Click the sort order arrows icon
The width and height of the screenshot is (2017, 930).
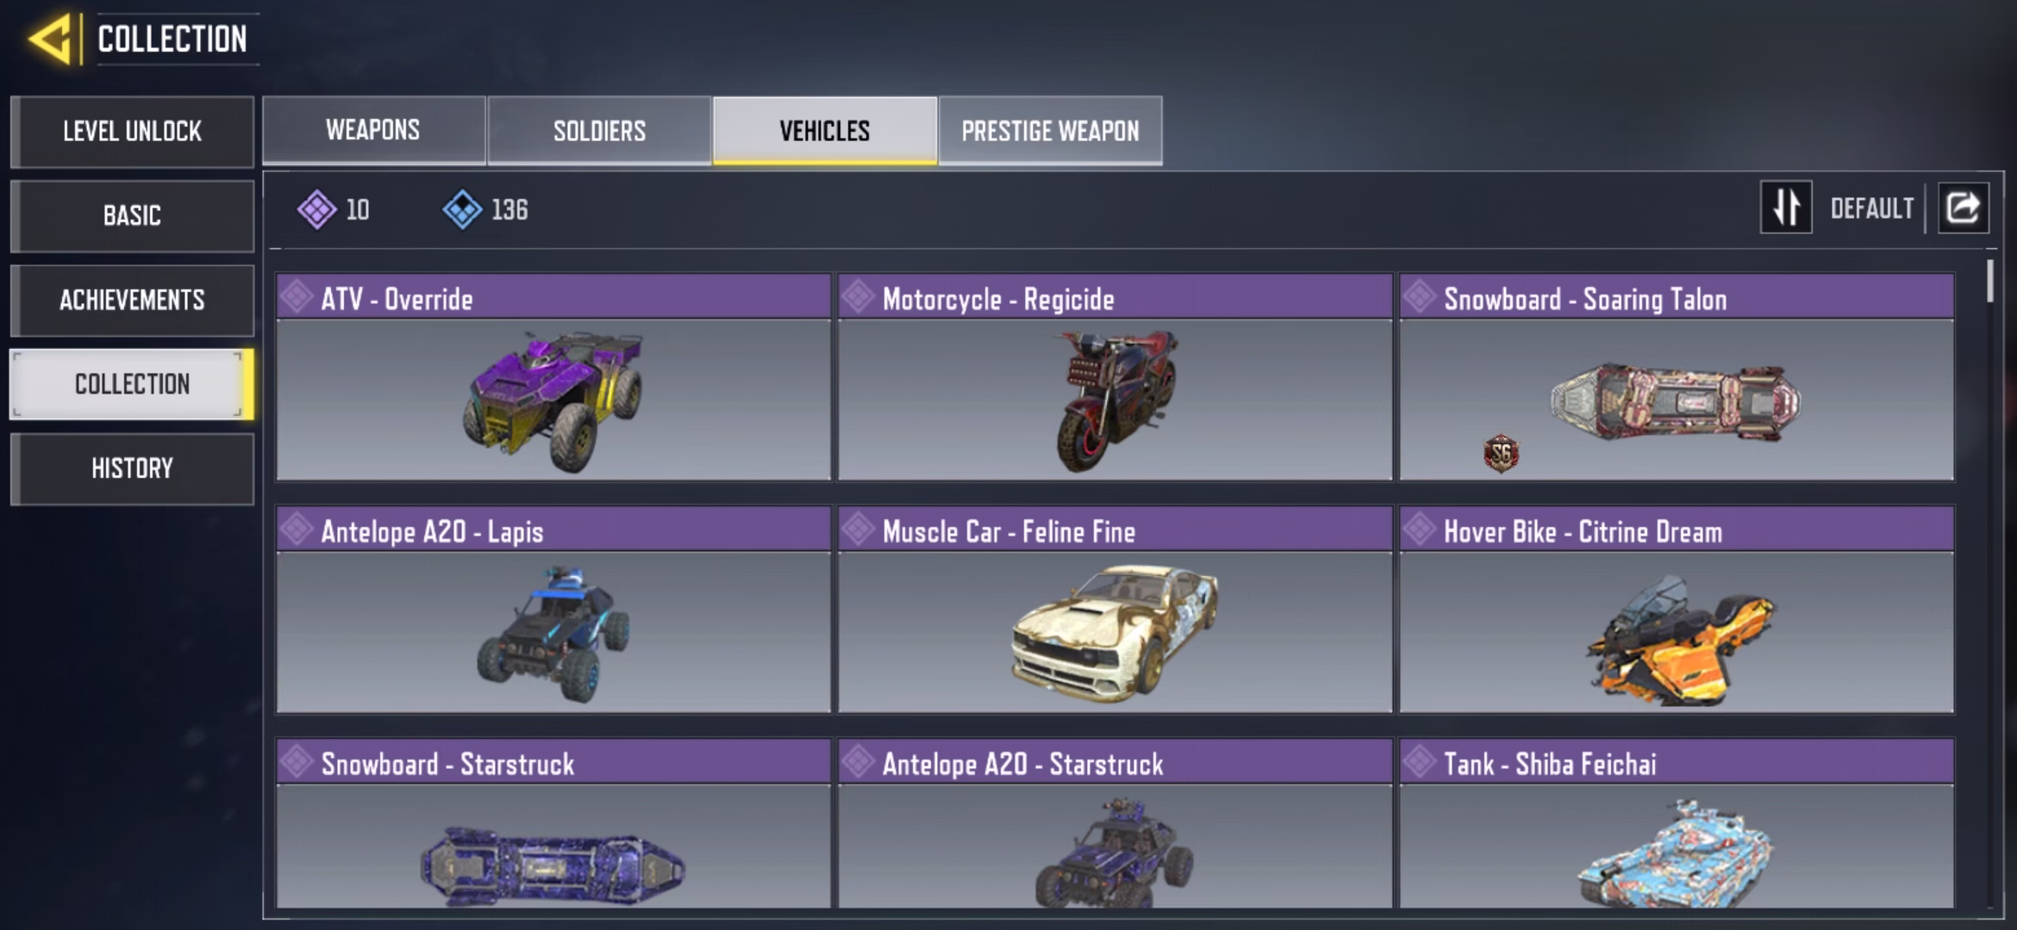click(x=1786, y=207)
